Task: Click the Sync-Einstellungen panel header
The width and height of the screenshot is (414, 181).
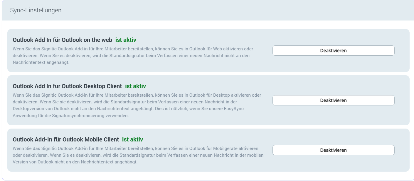Action: point(36,10)
